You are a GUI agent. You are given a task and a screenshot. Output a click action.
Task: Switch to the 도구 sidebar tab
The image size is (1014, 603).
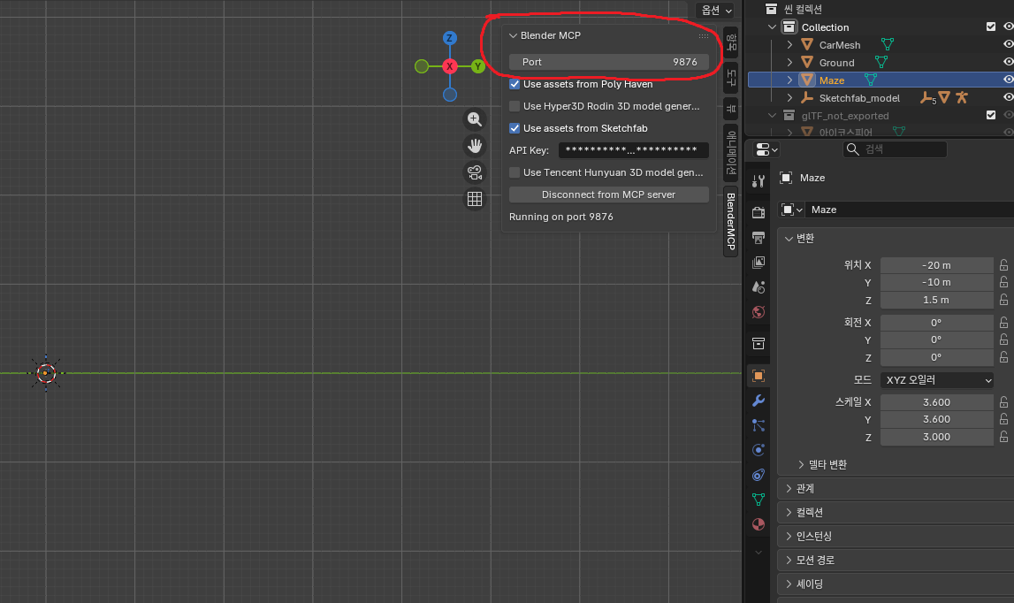click(x=731, y=77)
